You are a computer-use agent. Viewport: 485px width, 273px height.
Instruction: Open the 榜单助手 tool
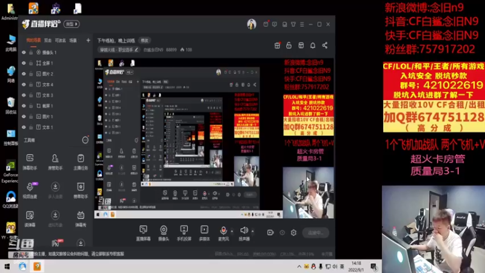click(x=81, y=190)
